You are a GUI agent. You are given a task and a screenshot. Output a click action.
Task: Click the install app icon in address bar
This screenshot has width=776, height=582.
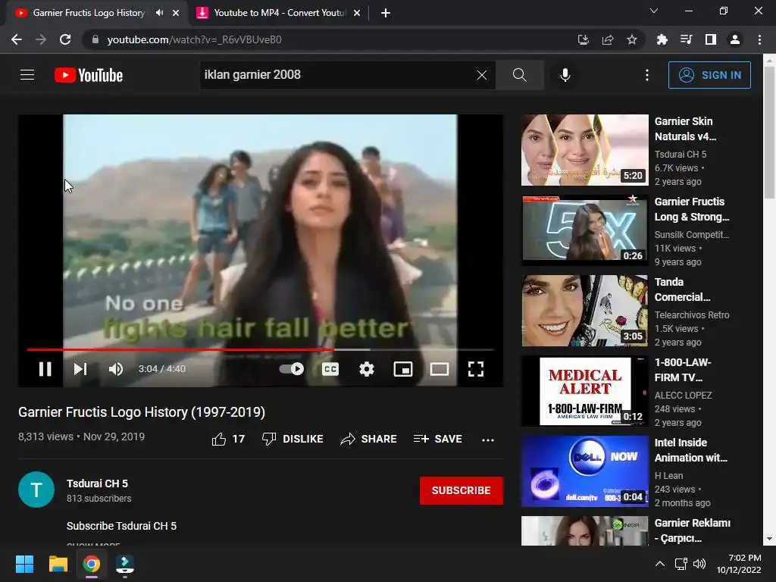(x=584, y=39)
